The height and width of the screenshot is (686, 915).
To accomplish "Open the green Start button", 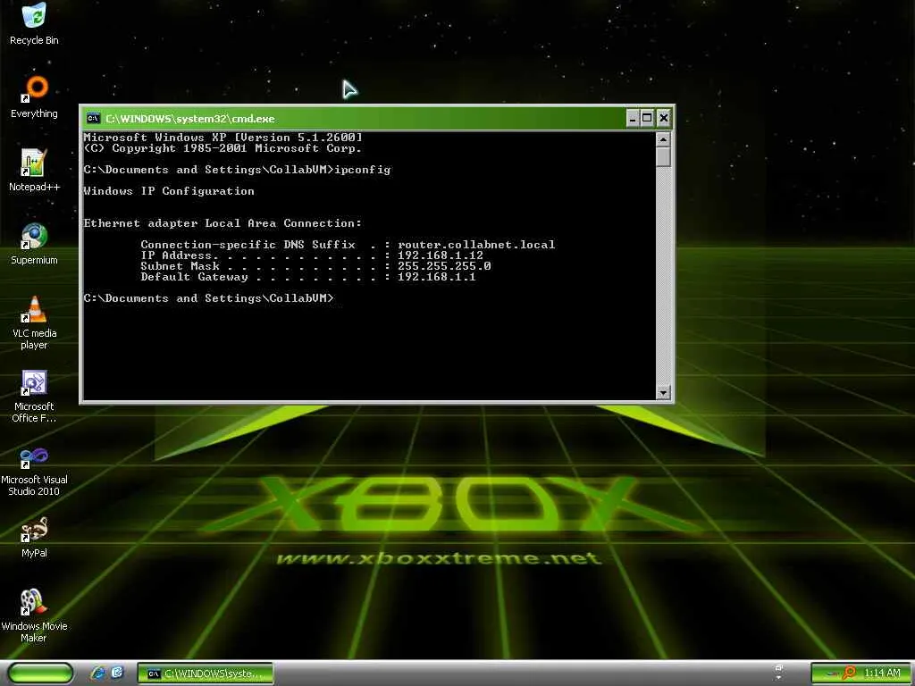I will click(41, 673).
